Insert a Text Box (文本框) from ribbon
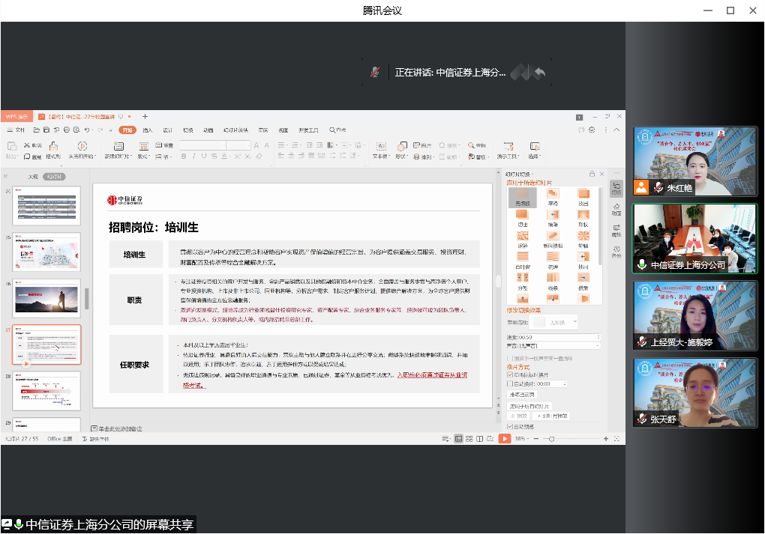765x534 pixels. coord(379,146)
